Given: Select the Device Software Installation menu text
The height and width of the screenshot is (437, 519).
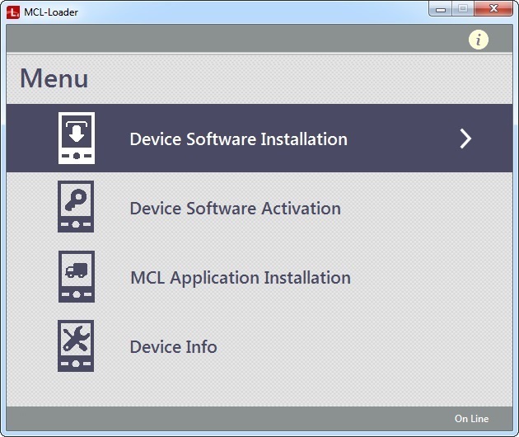Looking at the screenshot, I should 238,139.
